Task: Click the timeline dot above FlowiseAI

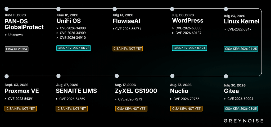Action: pos(114,9)
